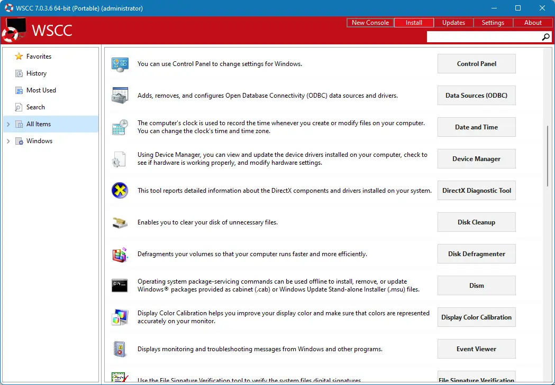Launch the File Signature Verification button
Image resolution: width=555 pixels, height=385 pixels.
click(x=476, y=377)
